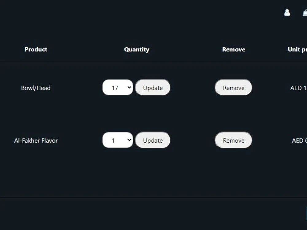Remove Al-Fakher Flavor from the cart
307x230 pixels.
point(233,140)
